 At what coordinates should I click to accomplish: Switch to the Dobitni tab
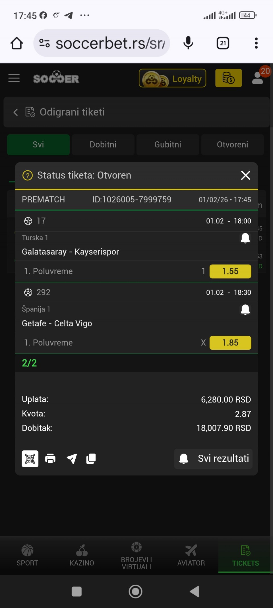click(x=103, y=145)
